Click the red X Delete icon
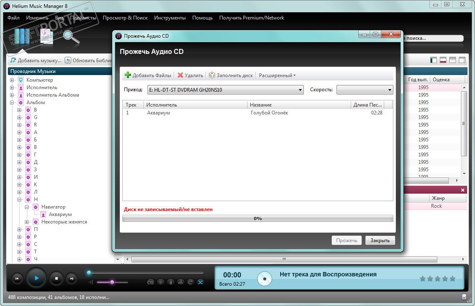 180,75
